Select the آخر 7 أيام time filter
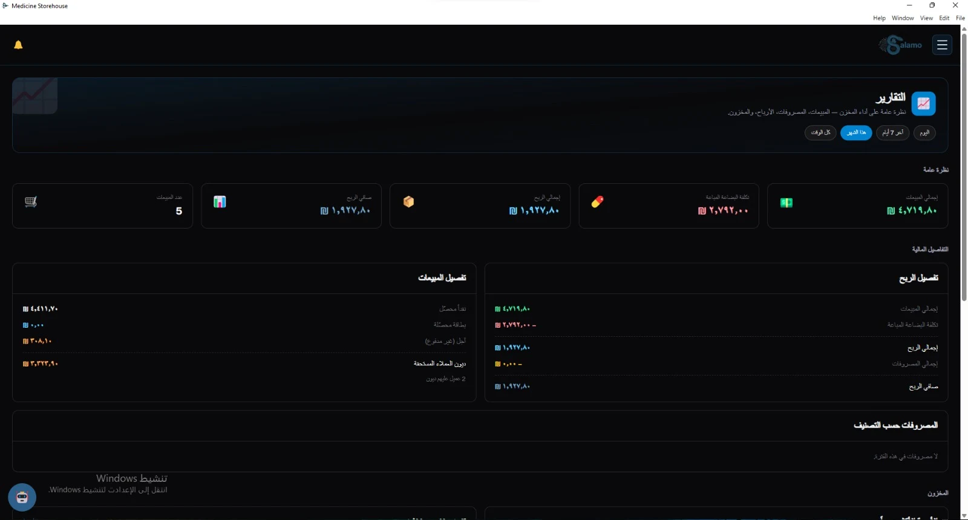The height and width of the screenshot is (520, 968). tap(892, 132)
